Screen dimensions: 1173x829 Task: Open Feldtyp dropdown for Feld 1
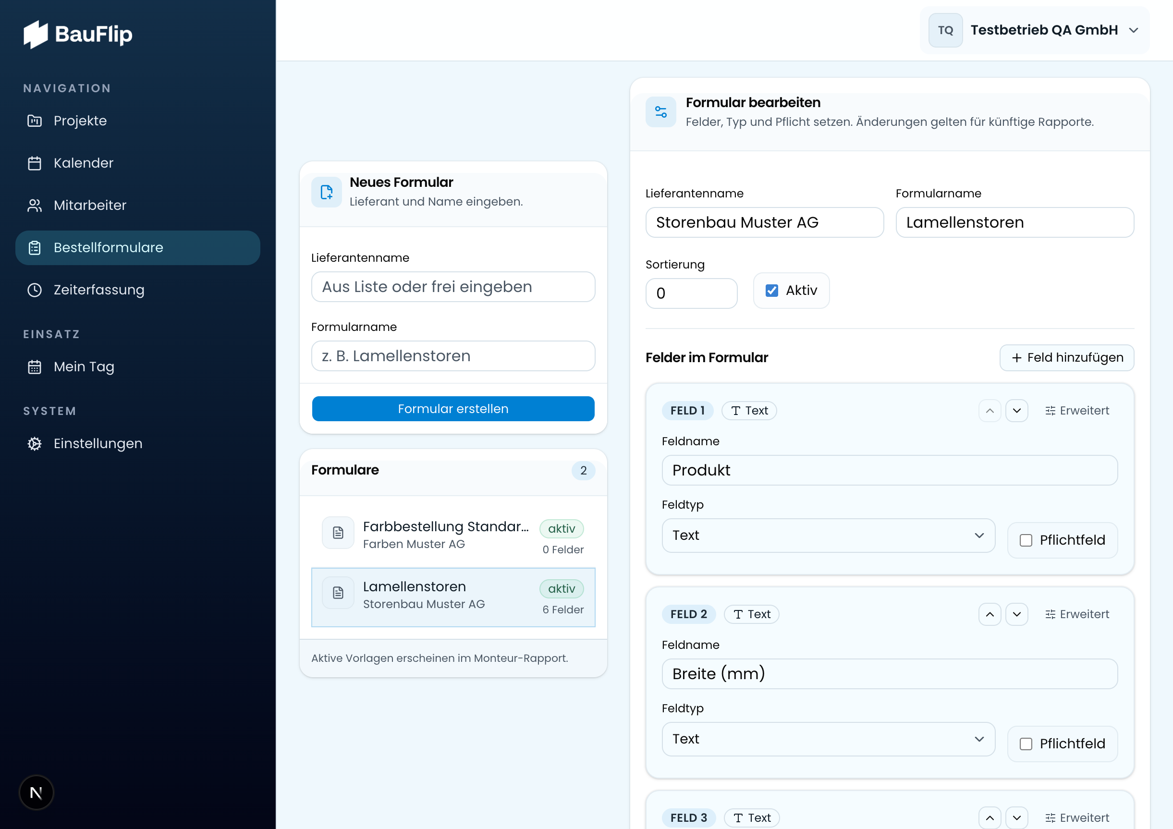828,536
